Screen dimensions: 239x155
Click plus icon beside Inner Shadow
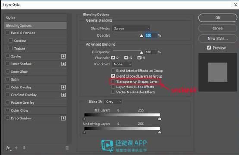click(x=63, y=64)
